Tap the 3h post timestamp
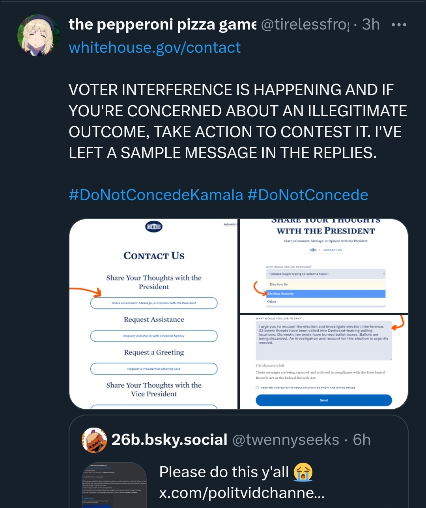 tap(371, 25)
